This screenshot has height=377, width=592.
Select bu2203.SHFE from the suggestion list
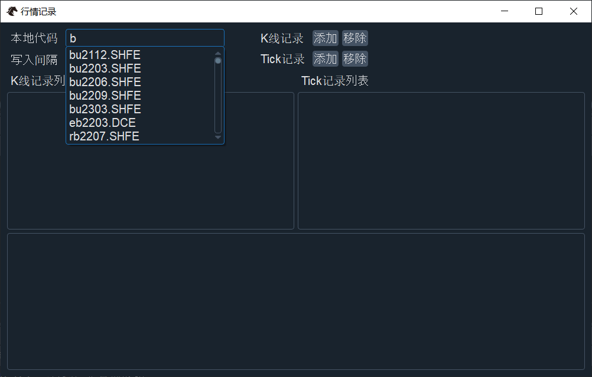105,68
